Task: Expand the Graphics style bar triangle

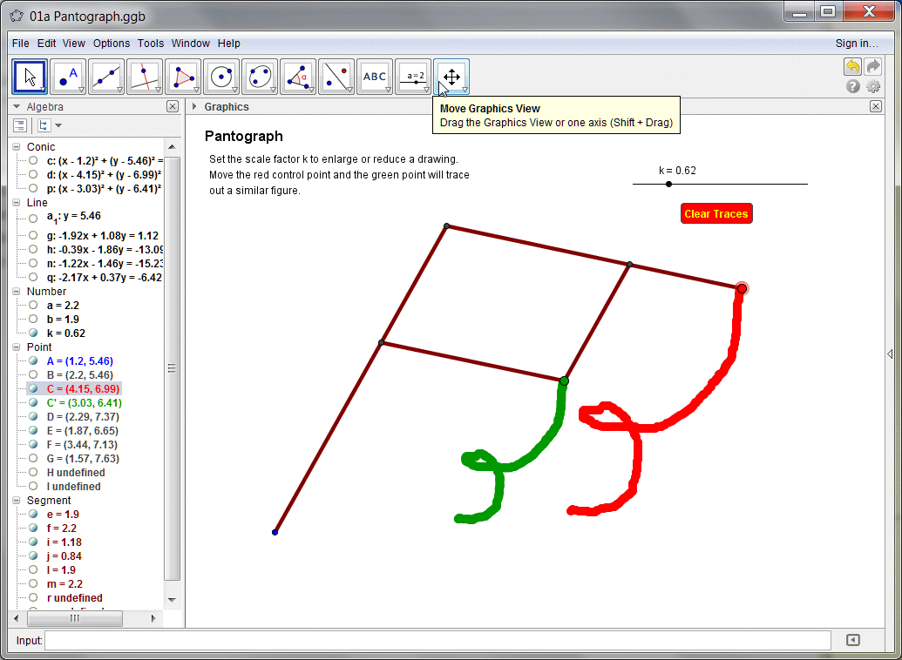Action: click(194, 106)
